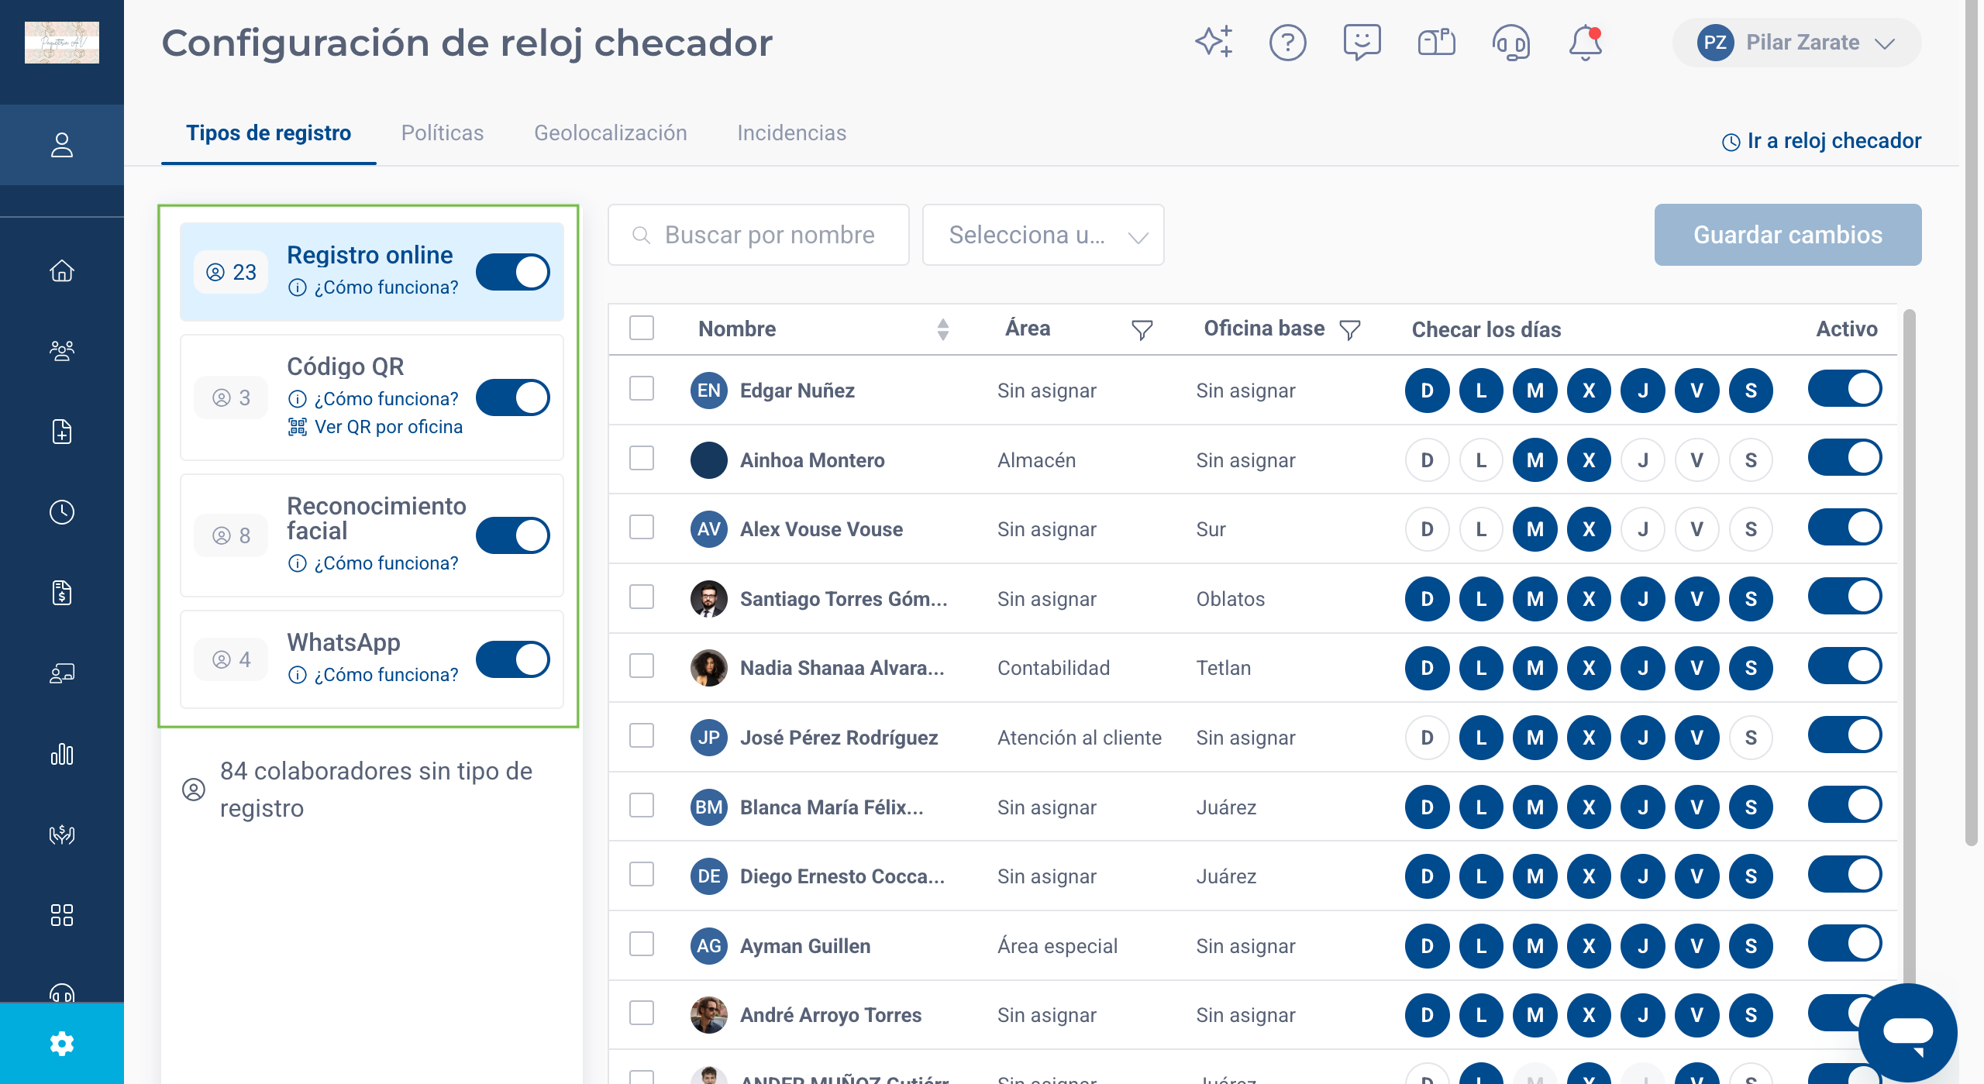The width and height of the screenshot is (1984, 1084).
Task: Click the Buscar por nombre search field
Action: [759, 235]
